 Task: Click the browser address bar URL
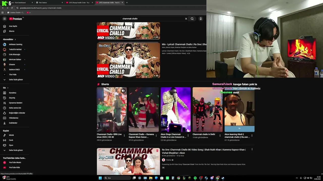pyautogui.click(x=41, y=8)
